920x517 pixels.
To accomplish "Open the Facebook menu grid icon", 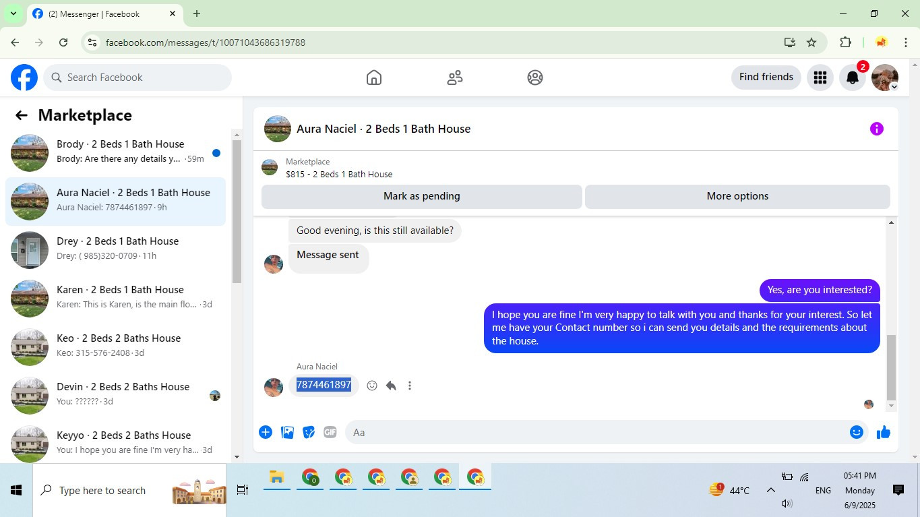I will click(x=820, y=78).
